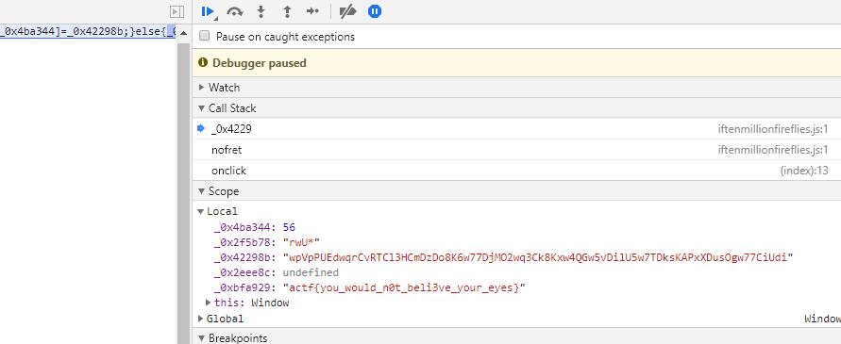This screenshot has width=841, height=344.
Task: Click the scroll up arrow of the source pane
Action: (183, 33)
